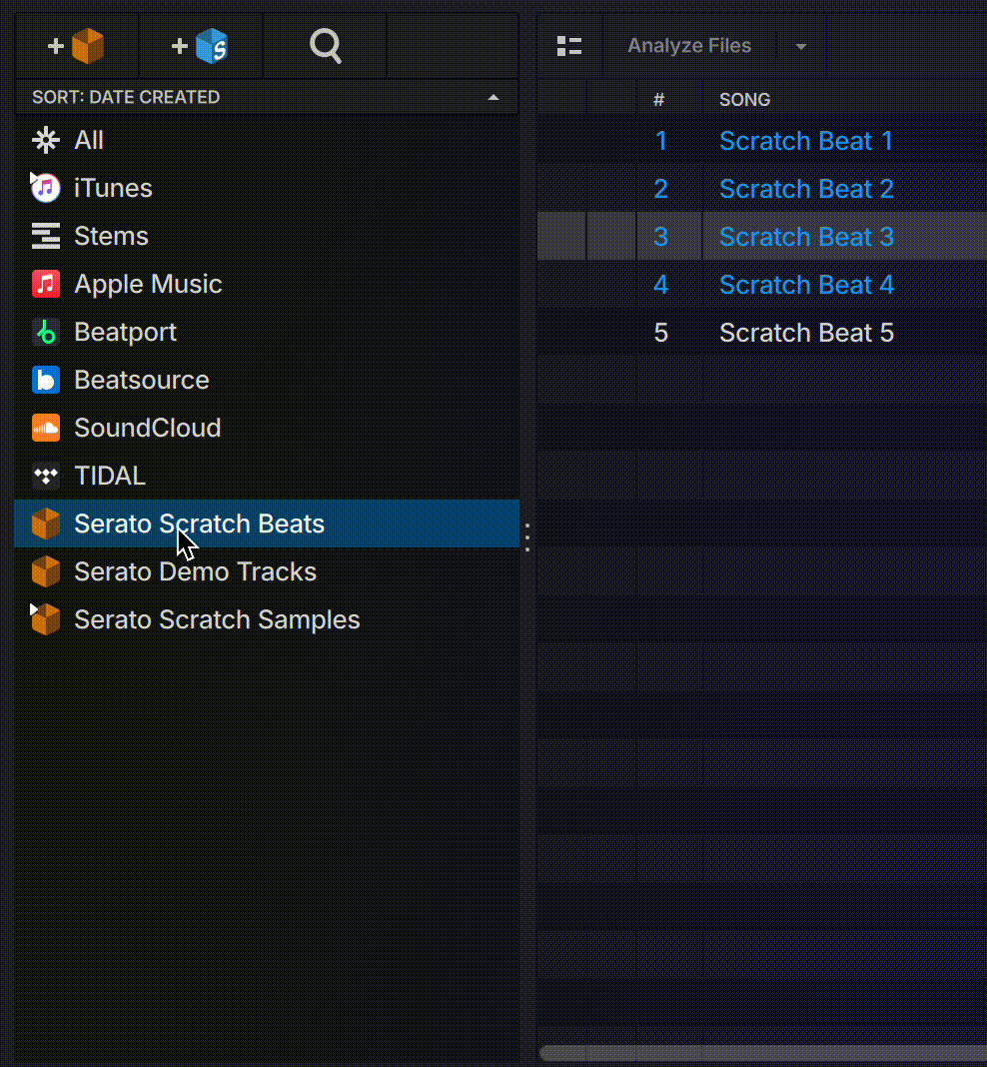Select the All library star icon

tap(46, 140)
